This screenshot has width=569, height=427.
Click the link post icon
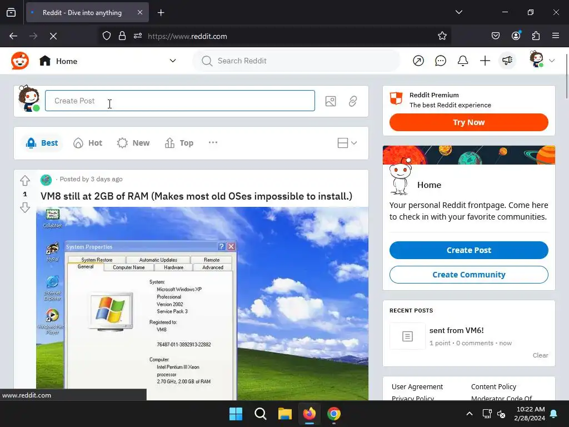[353, 101]
